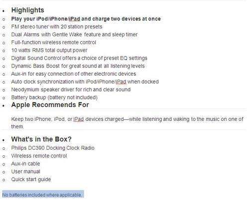
Task: Click underlined iPad in Keep two iPhone paragraph
Action: coord(79,119)
